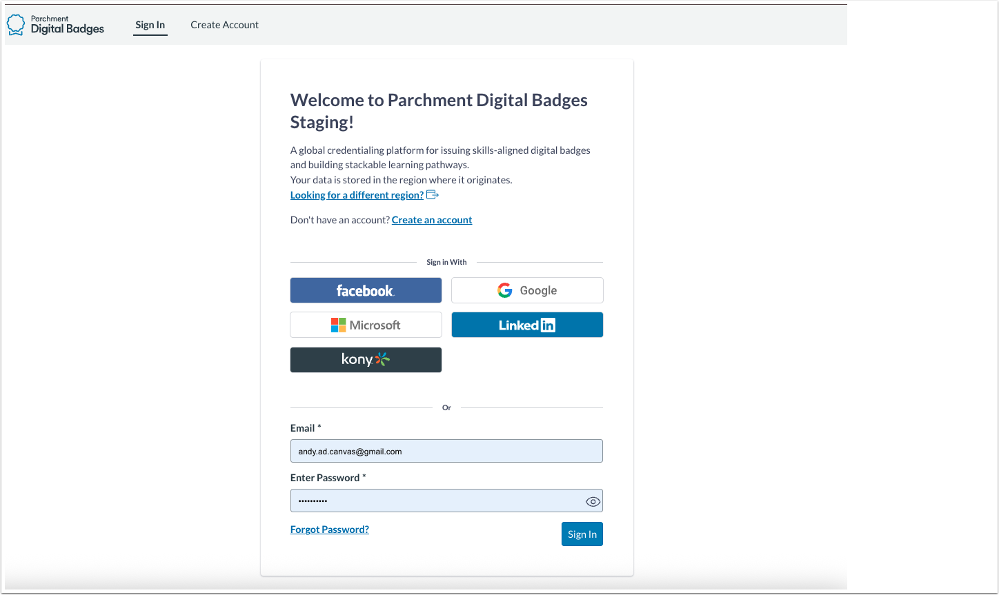Open the Forgot Password link
This screenshot has width=999, height=595.
[329, 529]
